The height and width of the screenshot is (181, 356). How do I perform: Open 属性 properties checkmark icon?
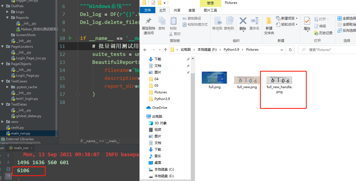307,21
